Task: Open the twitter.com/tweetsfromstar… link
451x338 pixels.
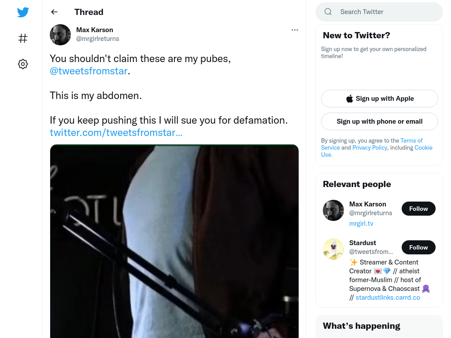Action: coord(116,132)
